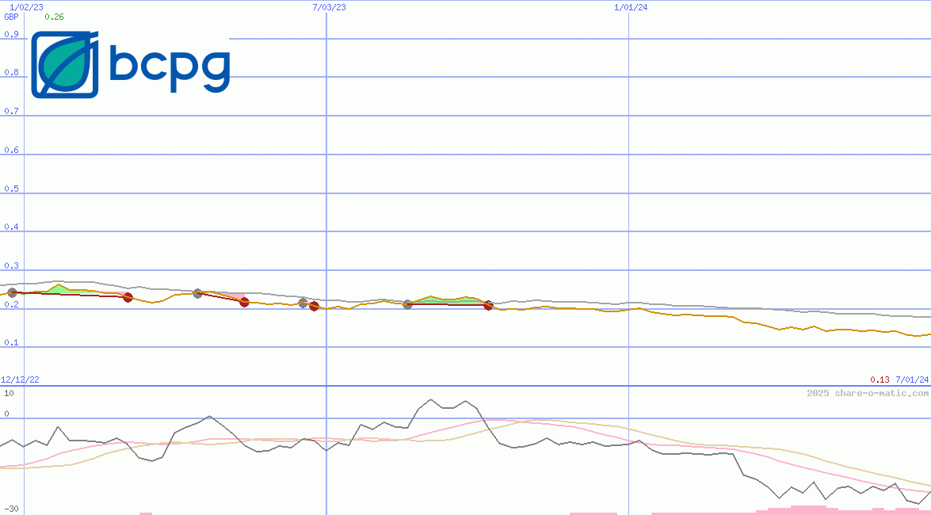Image resolution: width=931 pixels, height=515 pixels.
Task: Click the first red sell marker on the price line
Action: coord(128,297)
